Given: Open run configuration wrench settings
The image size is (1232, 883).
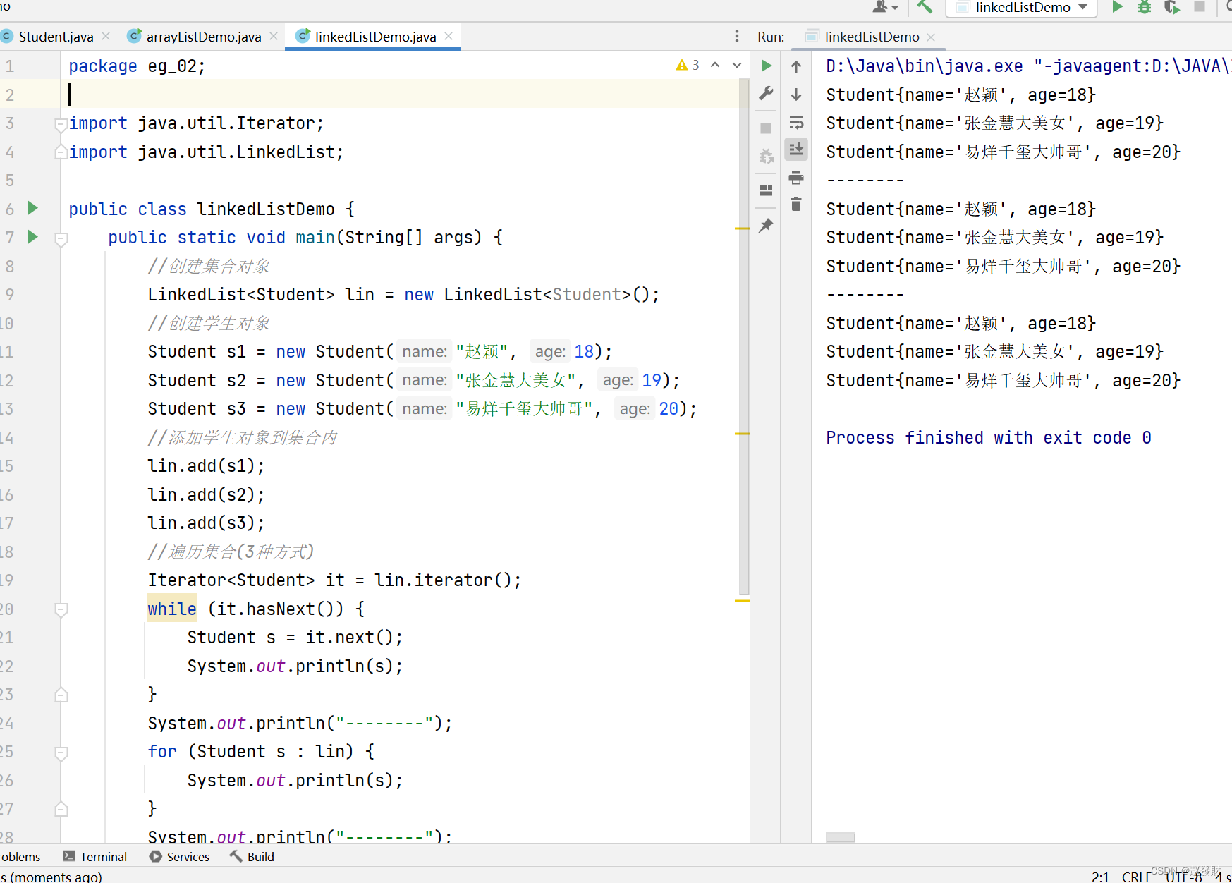Looking at the screenshot, I should point(766,93).
